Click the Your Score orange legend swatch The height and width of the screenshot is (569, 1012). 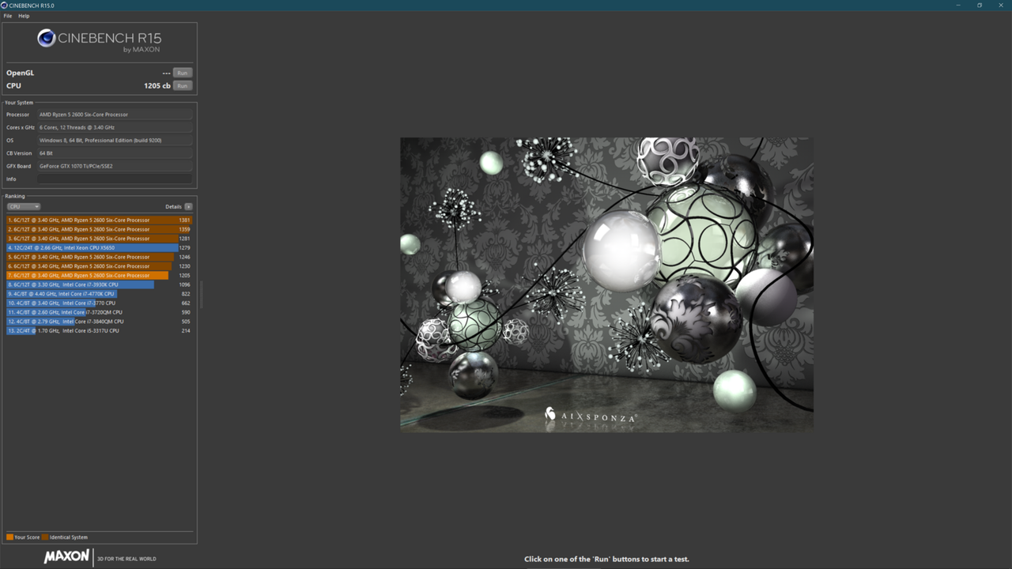point(9,537)
